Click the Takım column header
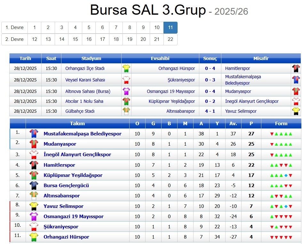The height and width of the screenshot is (244, 302). [77, 124]
